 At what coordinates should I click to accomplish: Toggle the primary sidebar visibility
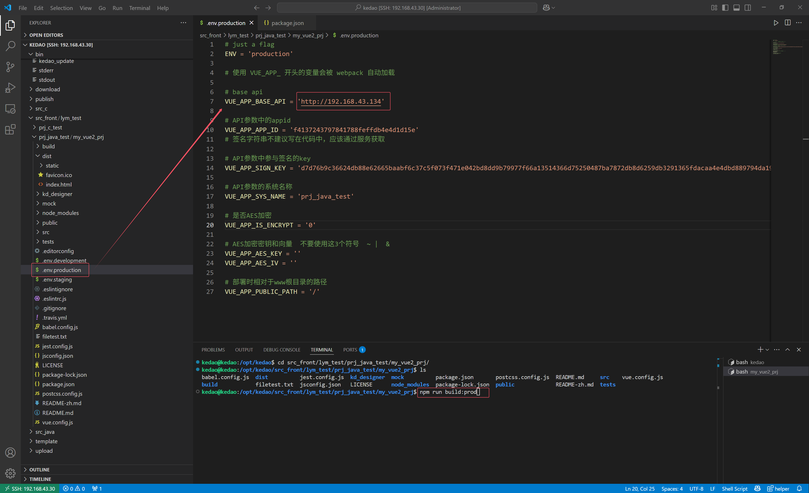(725, 8)
